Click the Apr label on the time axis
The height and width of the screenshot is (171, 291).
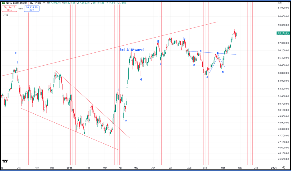point(120,168)
